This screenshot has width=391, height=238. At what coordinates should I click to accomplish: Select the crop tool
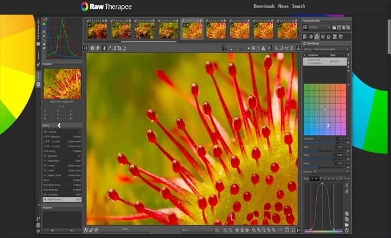point(119,48)
